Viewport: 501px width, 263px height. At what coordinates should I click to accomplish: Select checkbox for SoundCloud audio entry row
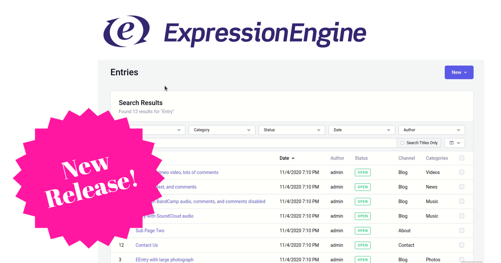coord(462,216)
